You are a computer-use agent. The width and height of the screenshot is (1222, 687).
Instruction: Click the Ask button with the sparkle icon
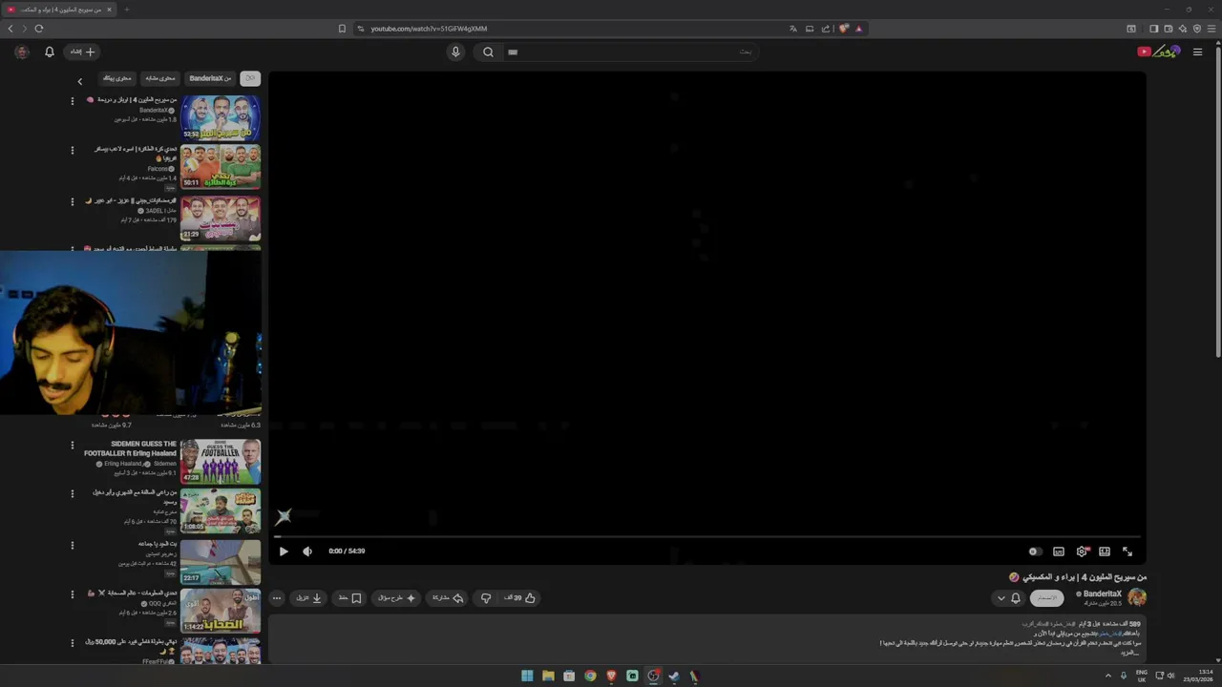click(397, 598)
